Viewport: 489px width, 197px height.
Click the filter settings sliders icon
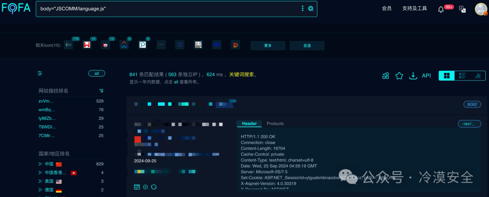[40, 74]
